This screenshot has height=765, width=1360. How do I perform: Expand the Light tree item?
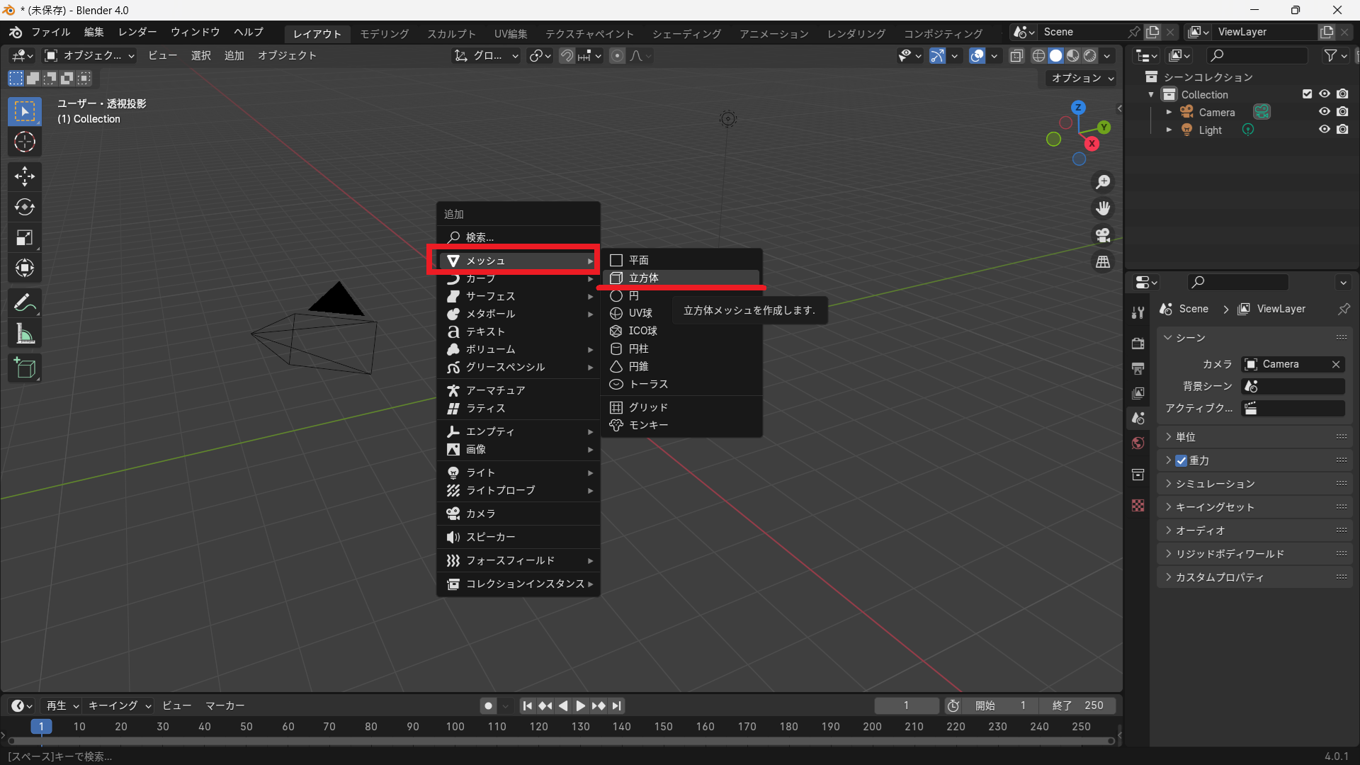(x=1169, y=130)
